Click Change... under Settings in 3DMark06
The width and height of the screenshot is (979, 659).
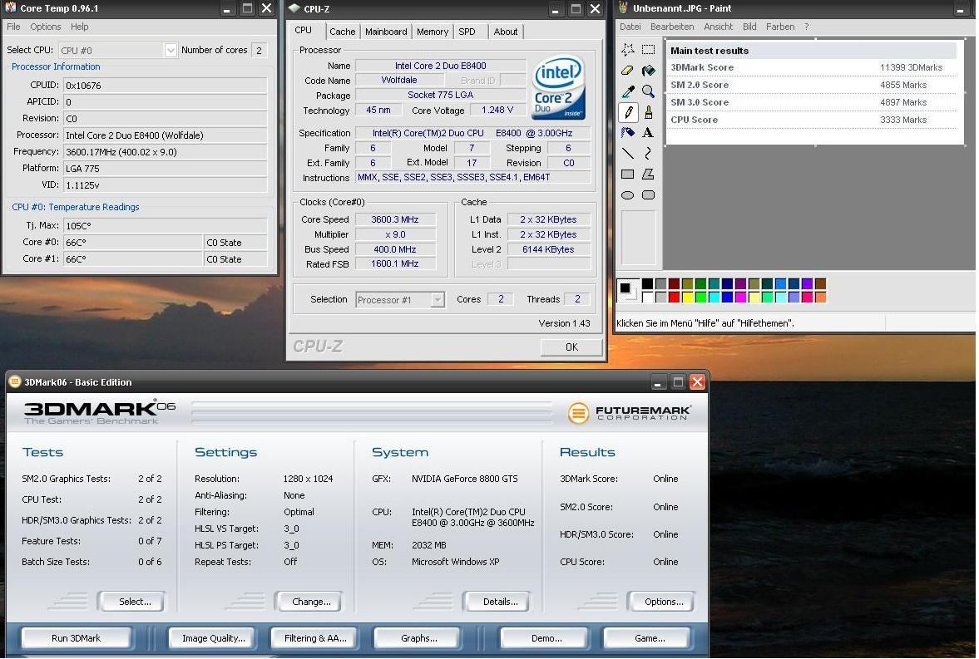pos(311,602)
